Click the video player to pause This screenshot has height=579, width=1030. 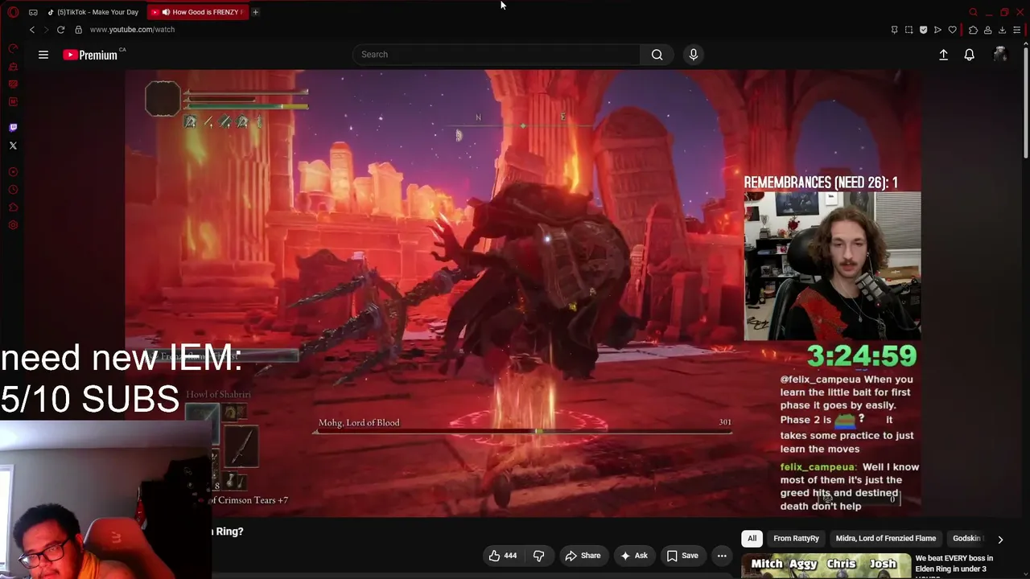click(x=523, y=294)
